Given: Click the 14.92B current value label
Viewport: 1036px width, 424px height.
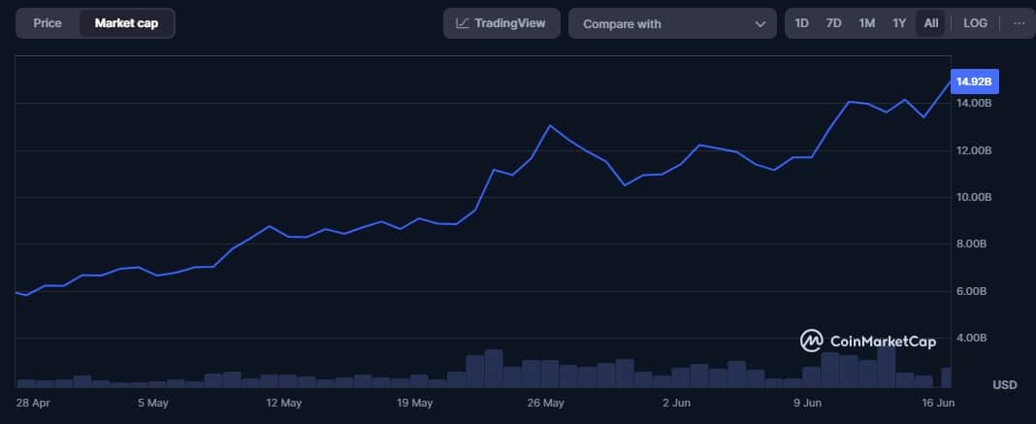Looking at the screenshot, I should point(974,82).
